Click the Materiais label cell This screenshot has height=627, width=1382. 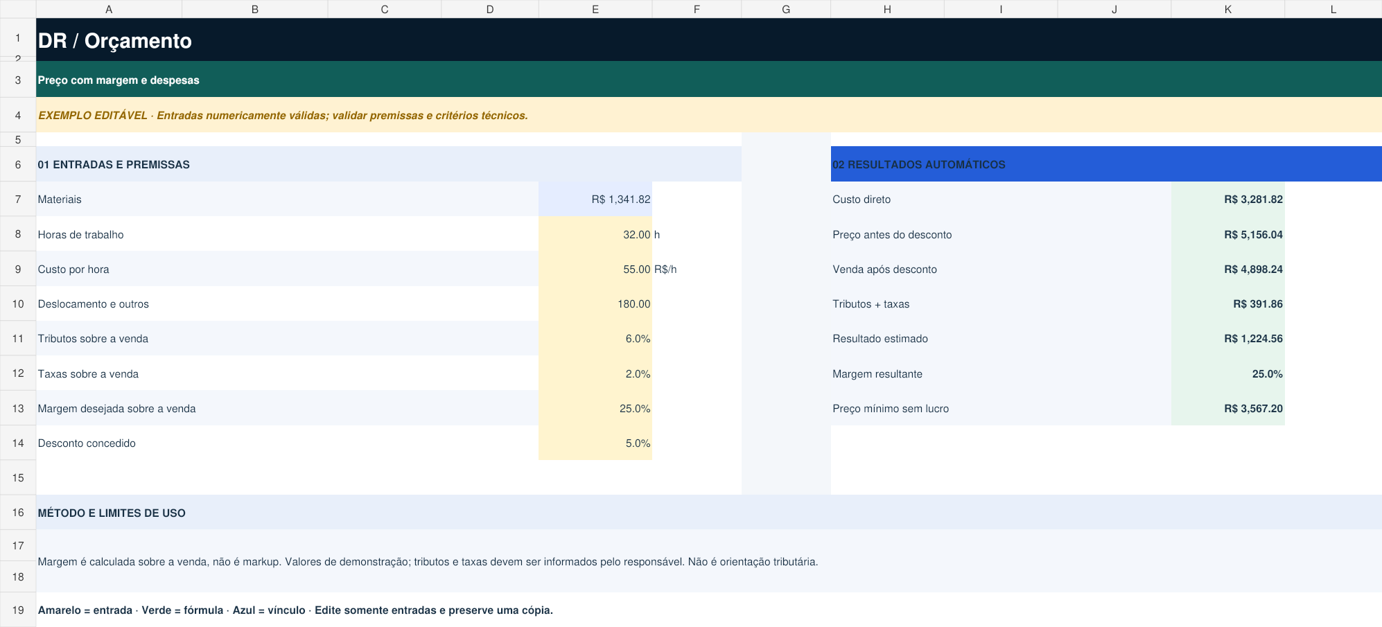(x=287, y=199)
